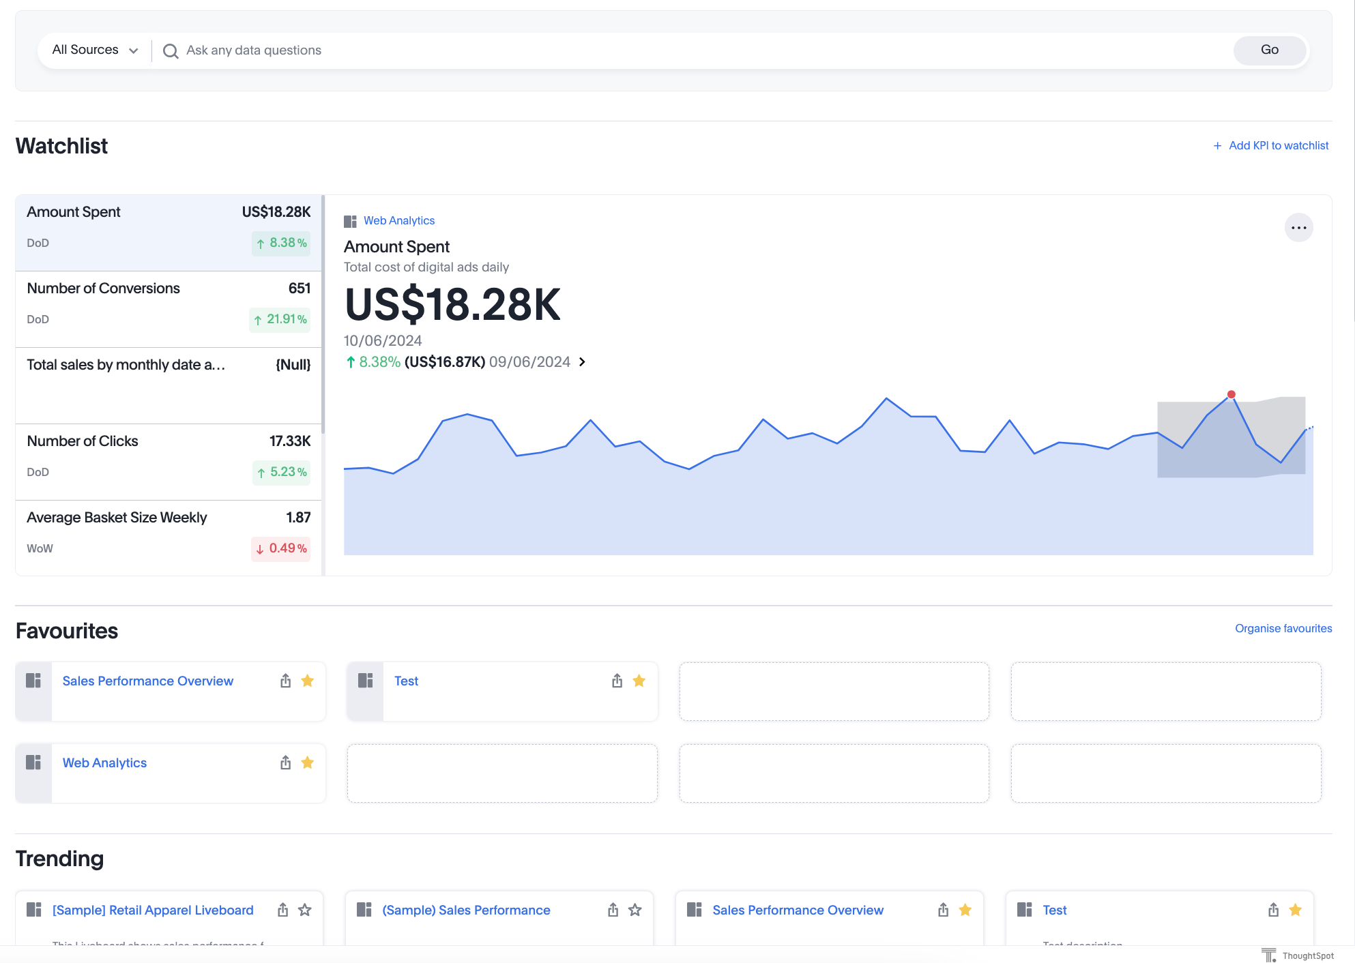1355x963 pixels.
Task: Click the search magnifier icon
Action: tap(171, 50)
